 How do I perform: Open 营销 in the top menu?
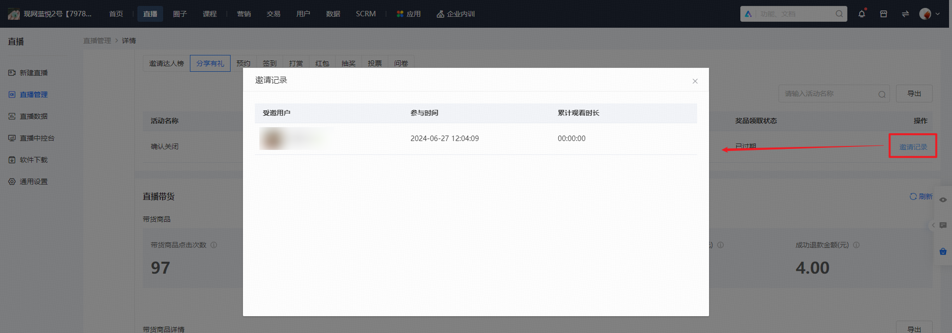(x=244, y=14)
